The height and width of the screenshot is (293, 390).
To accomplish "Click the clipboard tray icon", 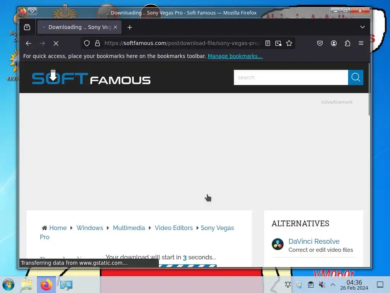I will point(311,285).
